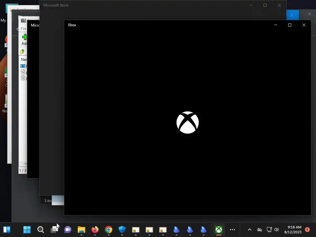Maximize the Microsoft Store window
This screenshot has height=237, width=316.
265,5
